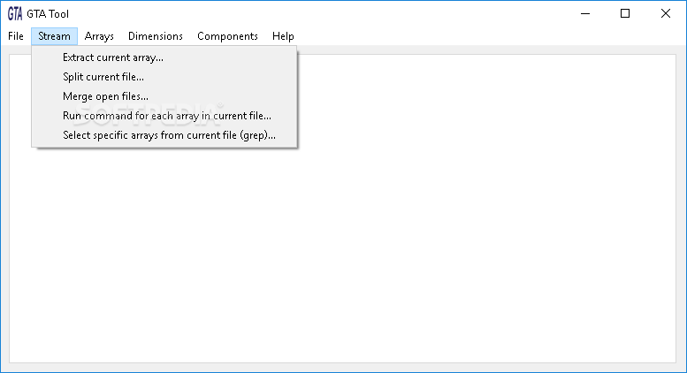Image resolution: width=687 pixels, height=373 pixels.
Task: Close the GTA Tool window
Action: [666, 14]
